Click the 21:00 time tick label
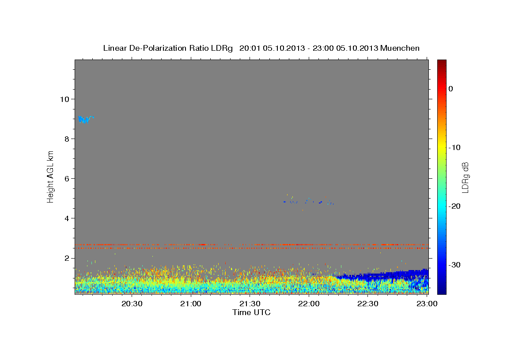 [191, 304]
